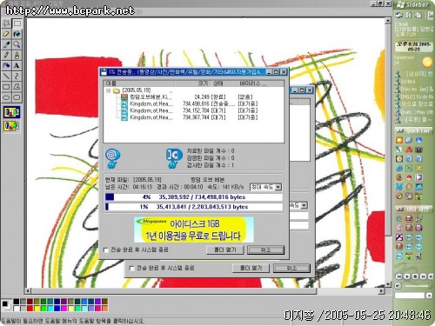Image resolution: width=435 pixels, height=326 pixels.
Task: Click the spiral mascot icon in download dialog
Action: coord(112,158)
